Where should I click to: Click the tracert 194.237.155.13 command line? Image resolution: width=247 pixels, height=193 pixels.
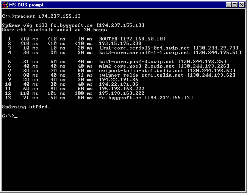(41, 16)
